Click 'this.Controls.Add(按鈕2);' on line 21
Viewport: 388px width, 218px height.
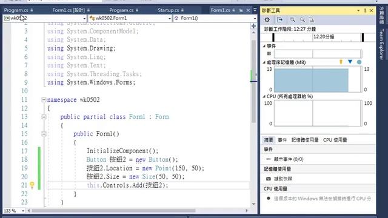coord(127,185)
